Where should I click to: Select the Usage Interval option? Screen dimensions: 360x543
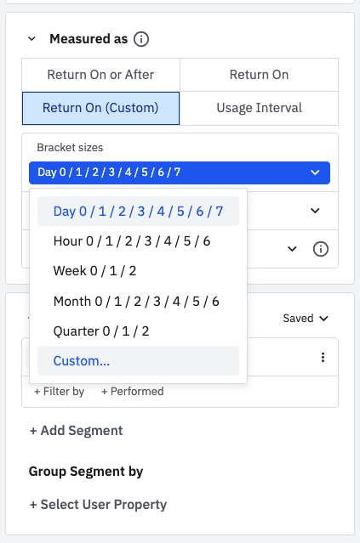pos(259,108)
